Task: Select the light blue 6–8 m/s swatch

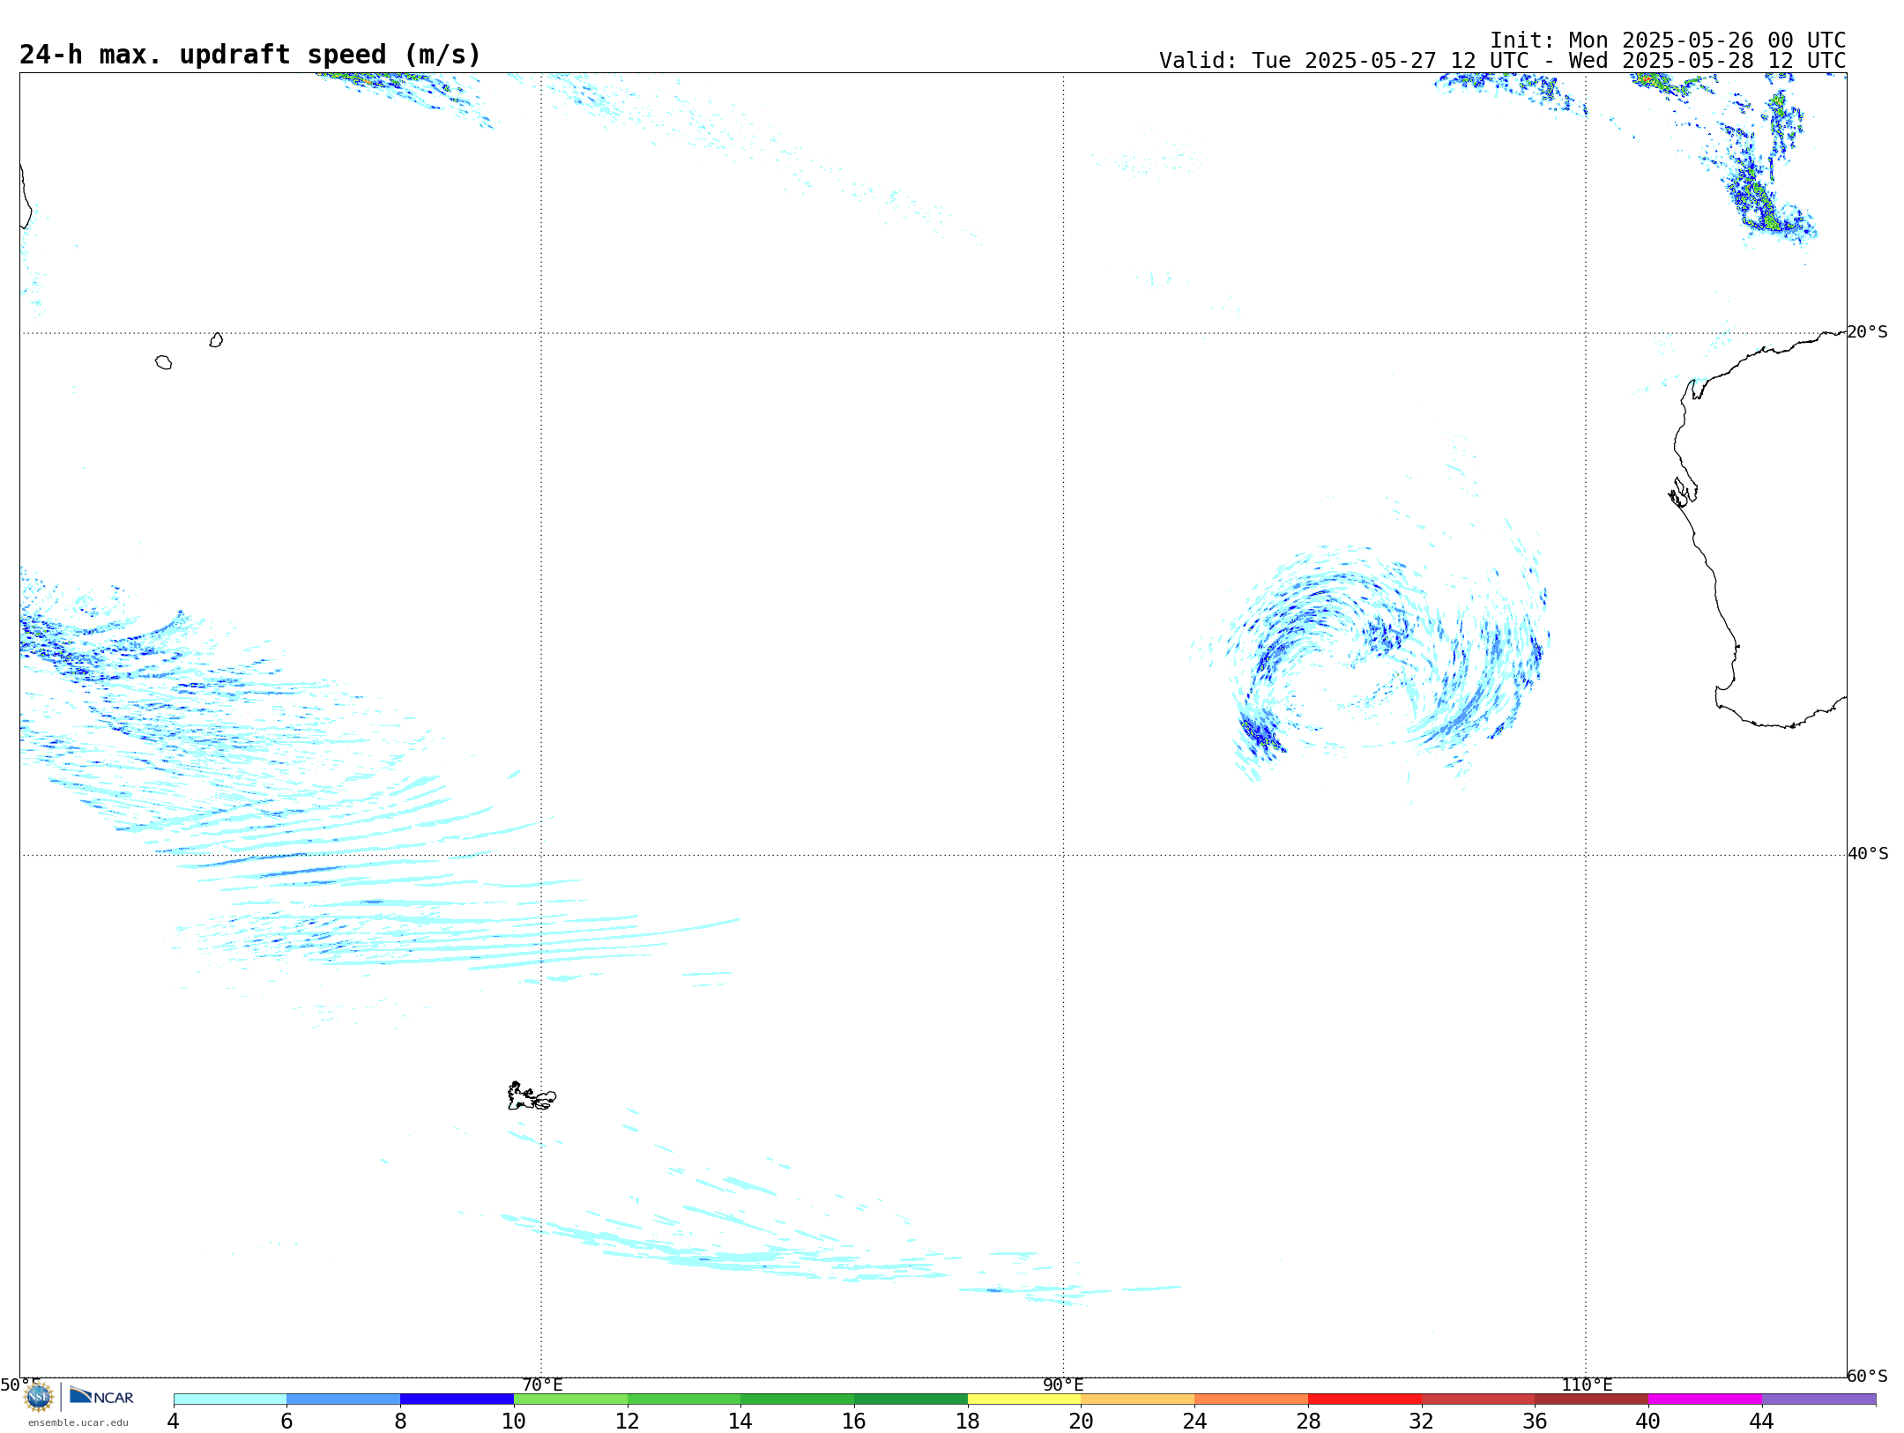Action: [x=344, y=1400]
